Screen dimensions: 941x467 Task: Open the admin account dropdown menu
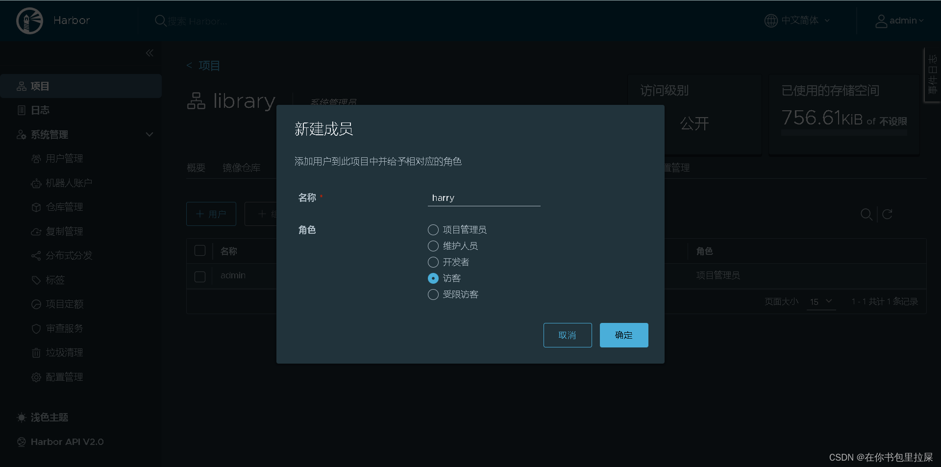click(902, 21)
